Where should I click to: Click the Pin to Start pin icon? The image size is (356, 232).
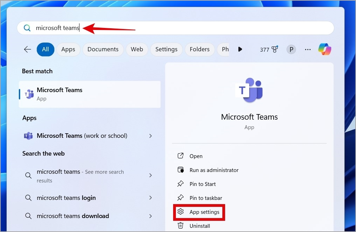(x=180, y=184)
